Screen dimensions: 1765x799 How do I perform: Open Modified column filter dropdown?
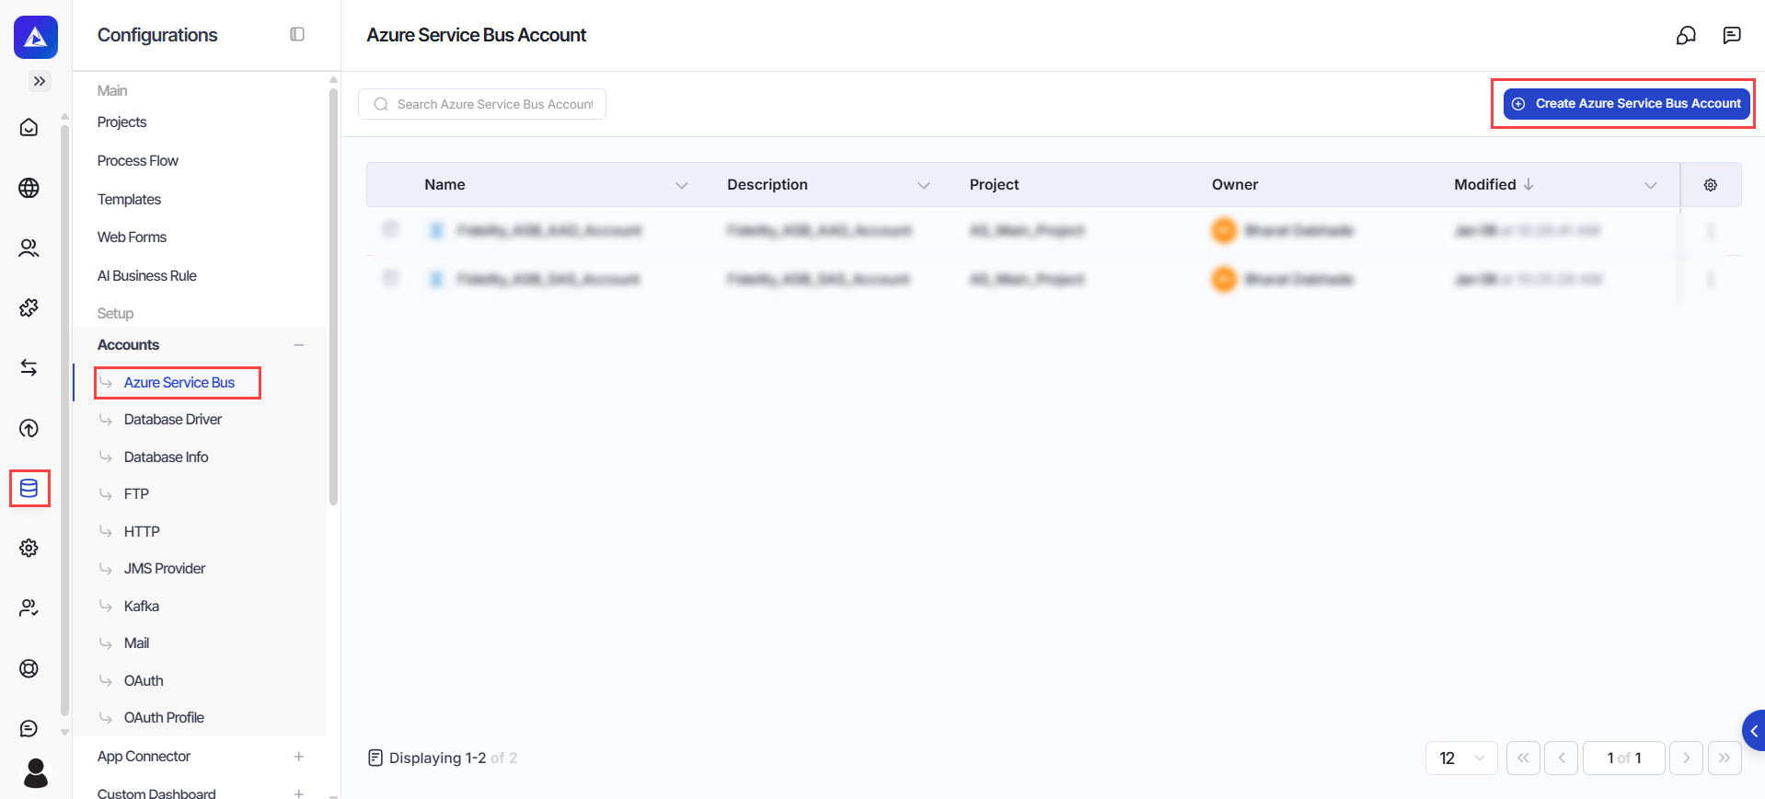(1651, 185)
